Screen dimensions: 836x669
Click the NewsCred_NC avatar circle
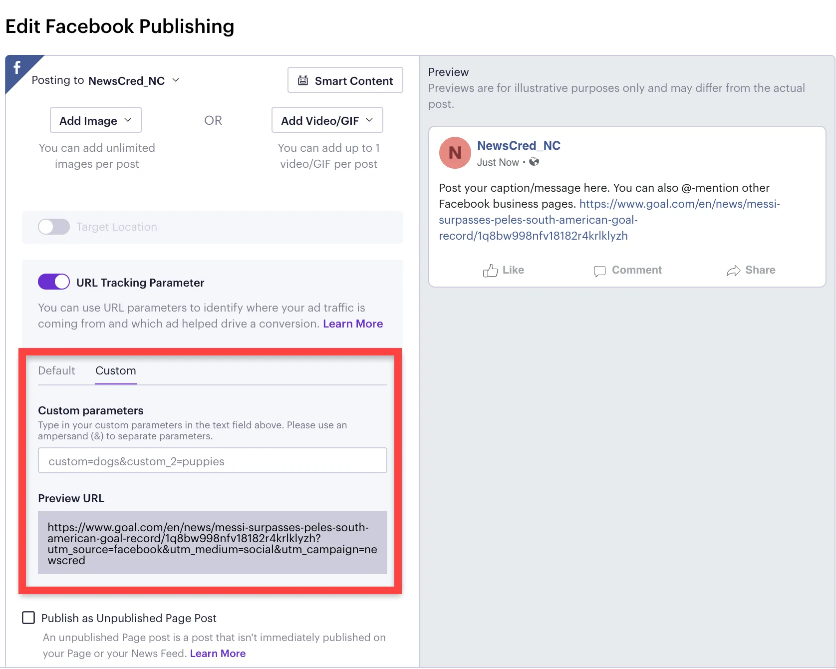(x=455, y=153)
